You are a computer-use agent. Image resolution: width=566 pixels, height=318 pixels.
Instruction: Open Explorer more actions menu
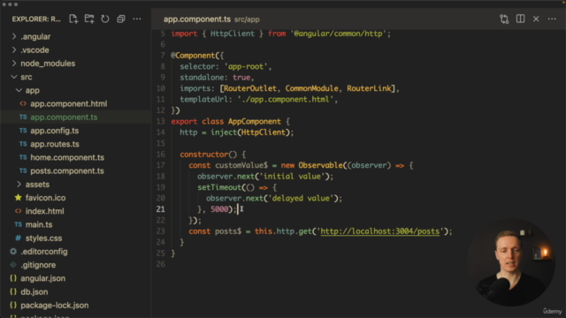point(137,19)
